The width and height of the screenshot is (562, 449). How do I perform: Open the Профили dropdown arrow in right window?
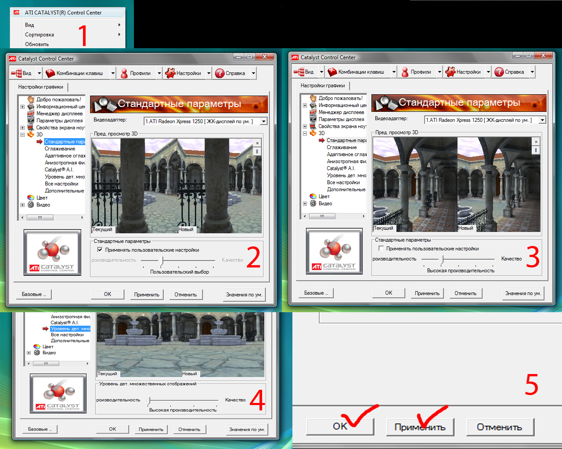coord(440,72)
